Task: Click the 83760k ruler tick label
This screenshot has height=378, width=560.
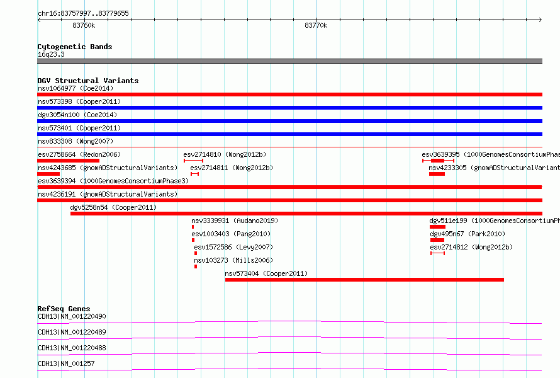Action: [x=84, y=25]
